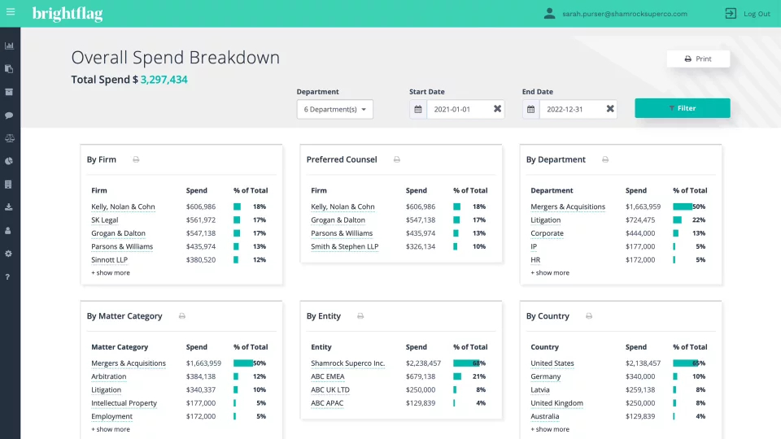
Task: Expand show more in By Department
Action: tap(550, 273)
